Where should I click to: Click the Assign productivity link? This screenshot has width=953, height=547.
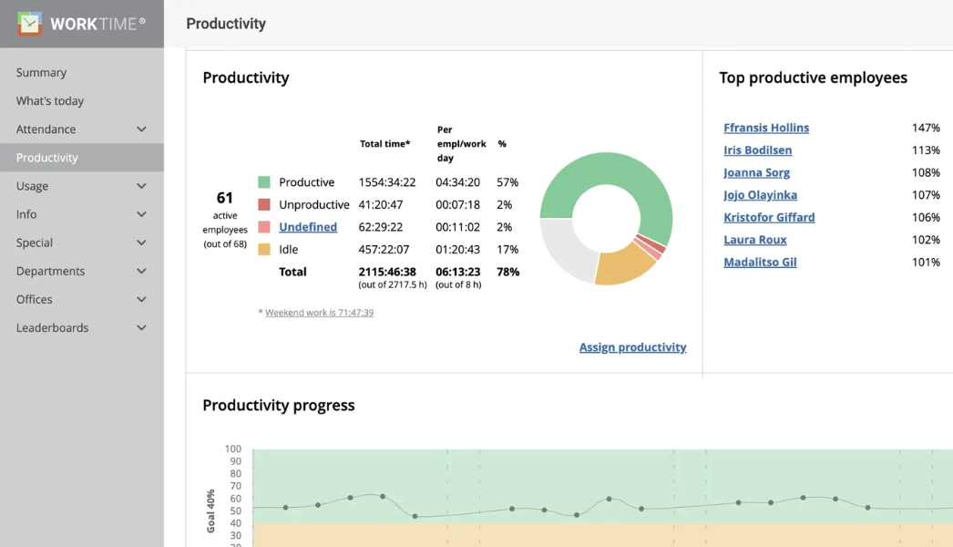pyautogui.click(x=632, y=347)
